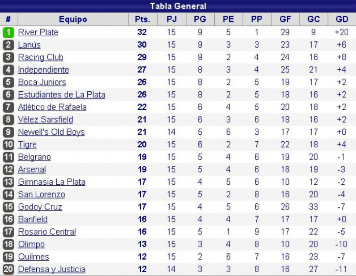The width and height of the screenshot is (356, 276).
Task: Select the Racing Club team link
Action: [41, 57]
